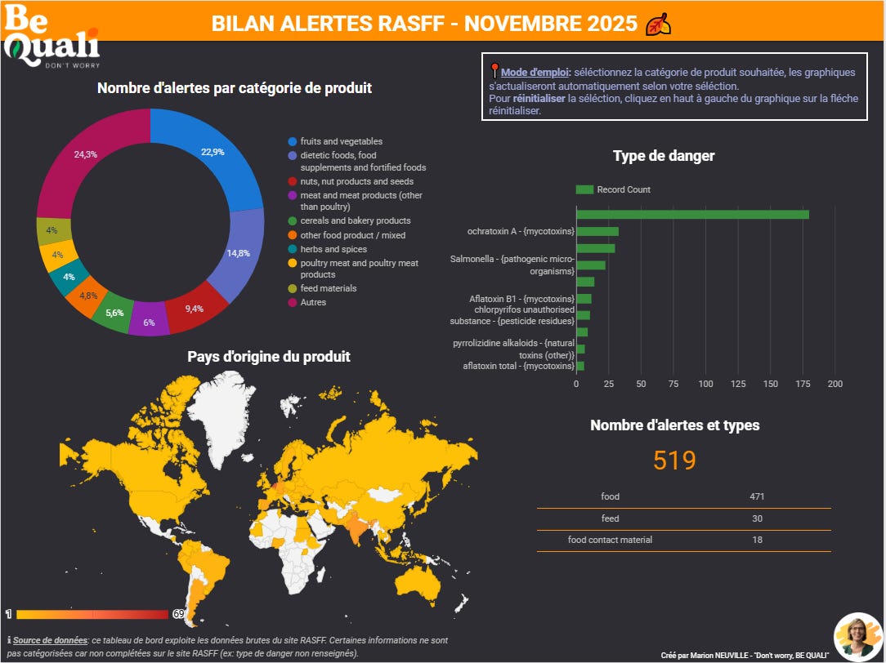Click the BILAN ALERTES RASFF header title
886x663 pixels.
[424, 24]
